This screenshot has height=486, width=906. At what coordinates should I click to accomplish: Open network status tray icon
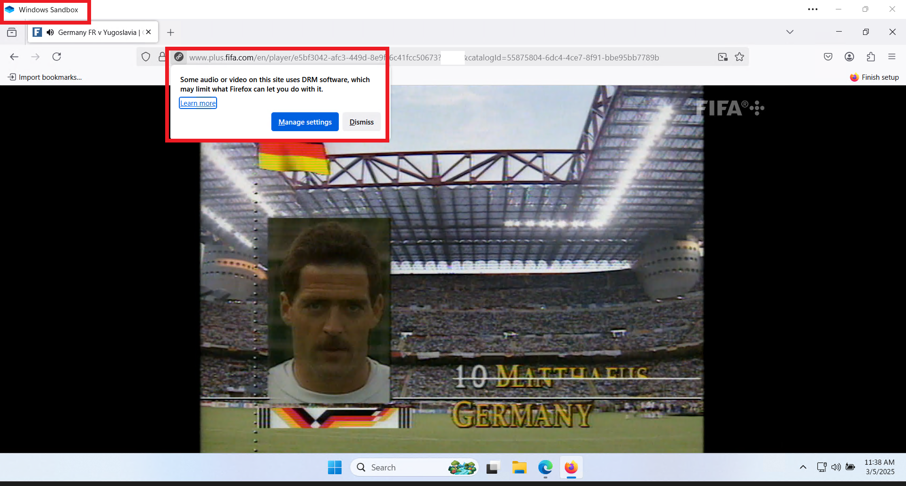click(822, 467)
